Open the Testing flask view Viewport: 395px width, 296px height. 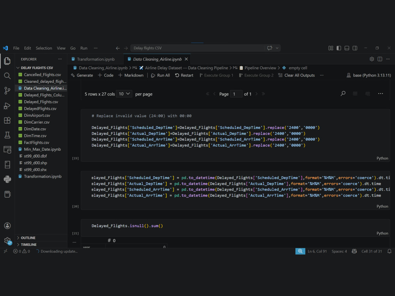pos(7,135)
